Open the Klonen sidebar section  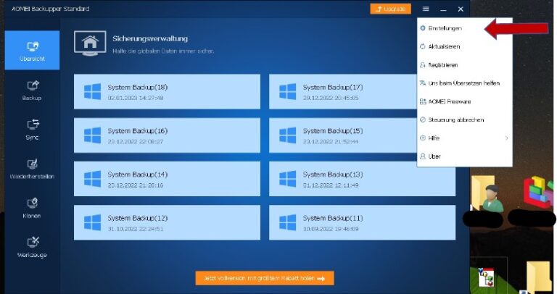point(32,208)
